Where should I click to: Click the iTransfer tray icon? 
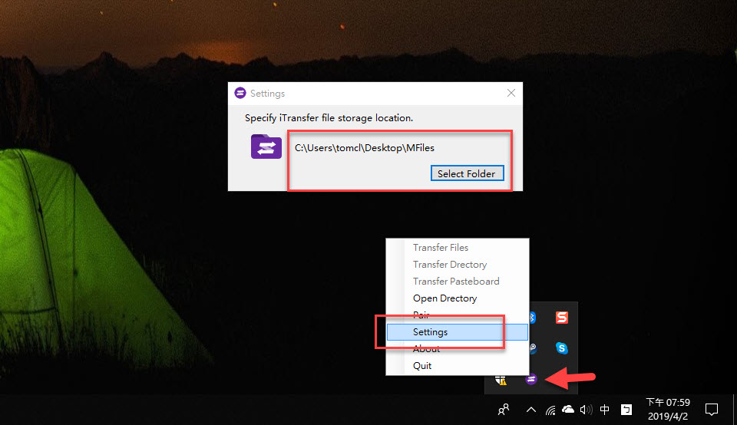point(531,379)
